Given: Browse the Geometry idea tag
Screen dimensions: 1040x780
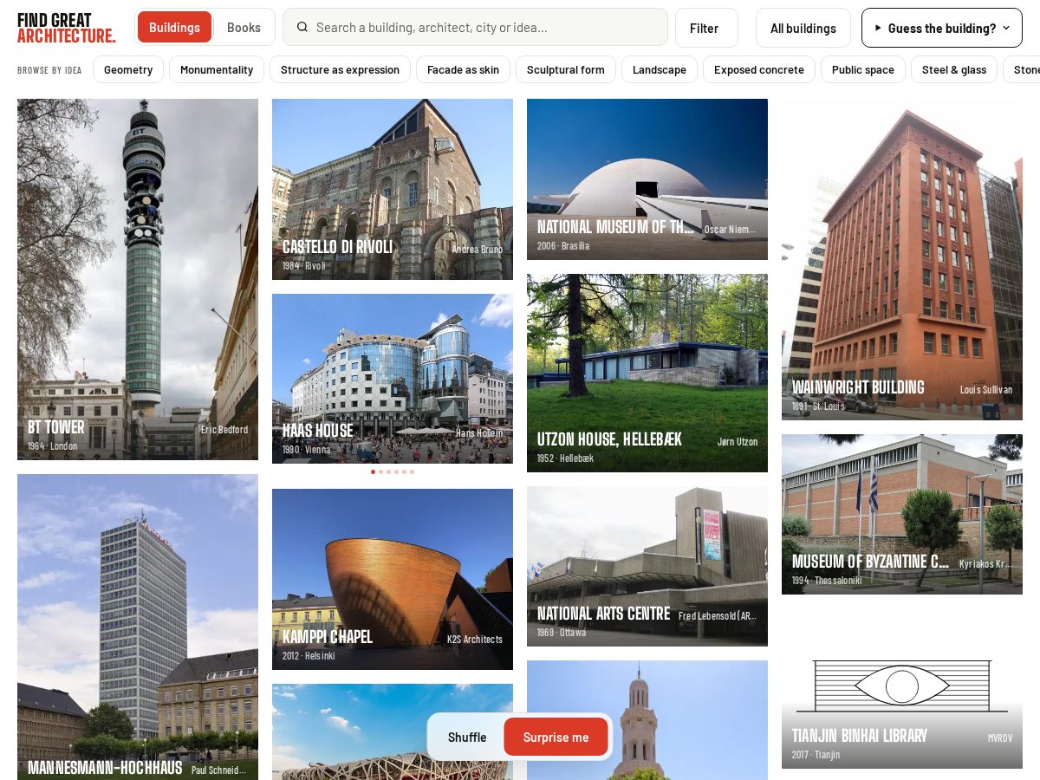Looking at the screenshot, I should click(128, 69).
